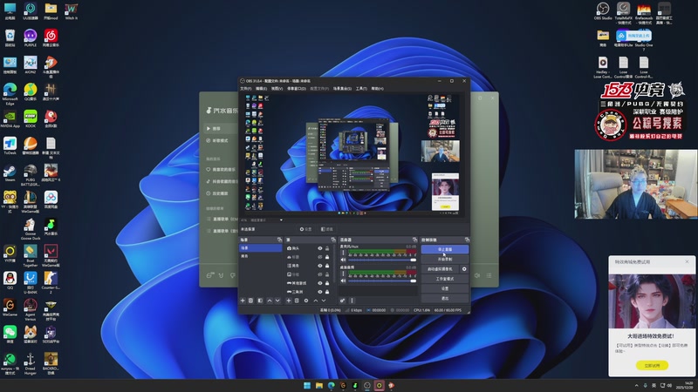Click yellow try-now button in popup

click(x=652, y=365)
